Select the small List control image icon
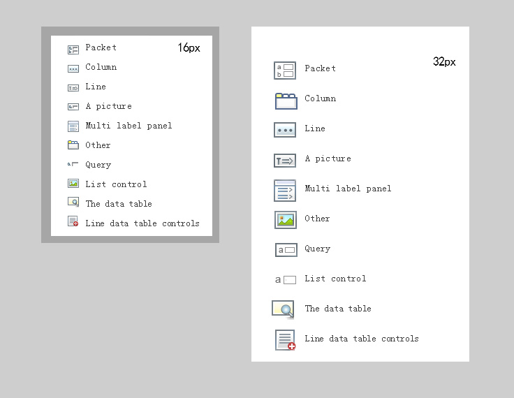The width and height of the screenshot is (514, 398). (x=73, y=183)
